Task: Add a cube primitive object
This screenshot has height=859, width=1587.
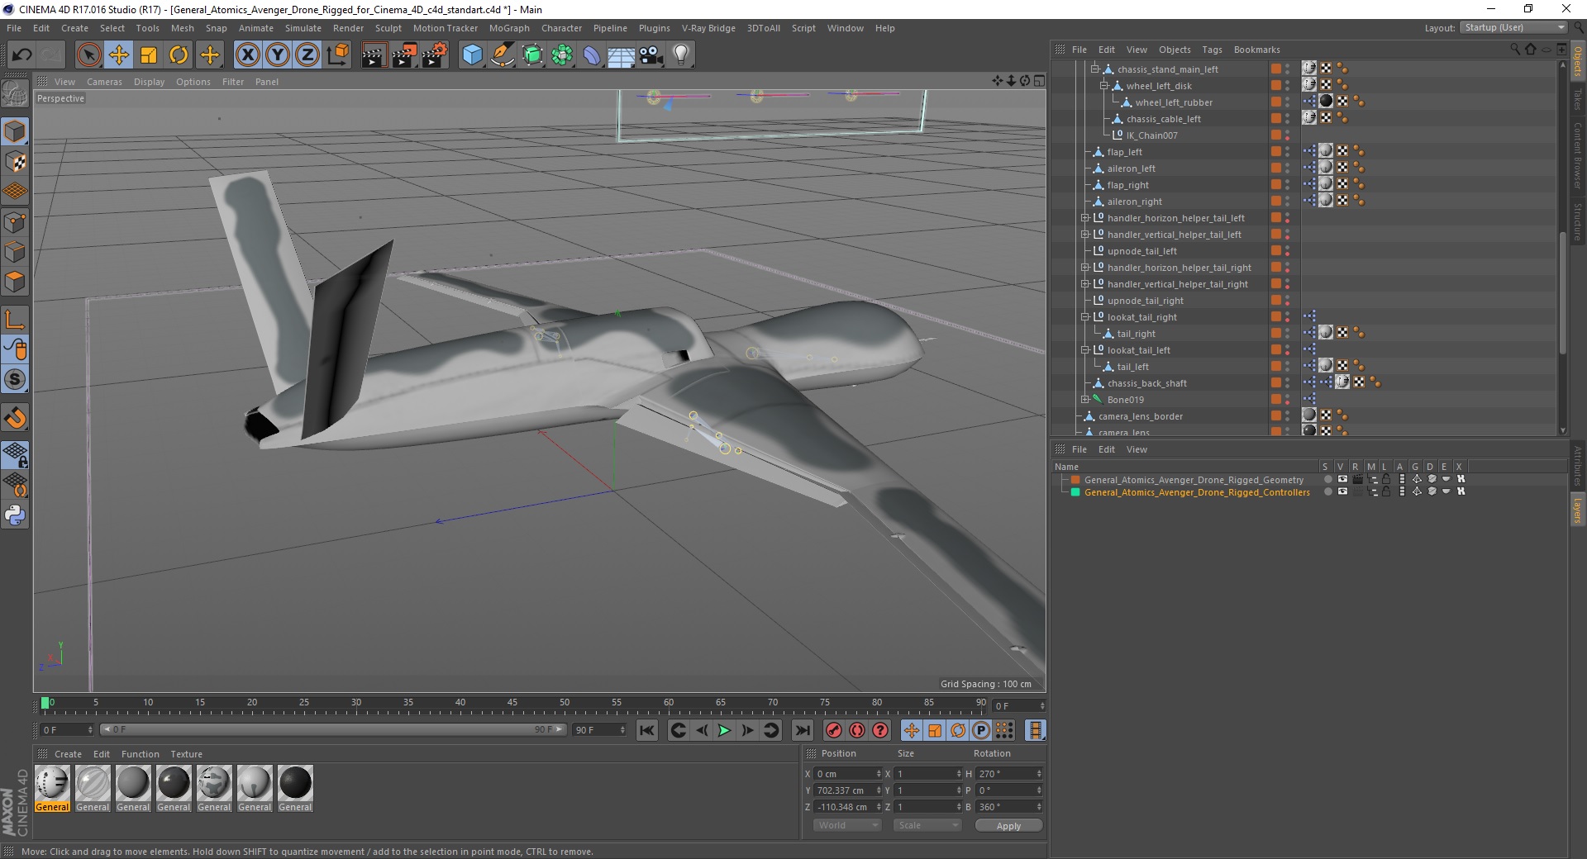Action: pos(472,55)
